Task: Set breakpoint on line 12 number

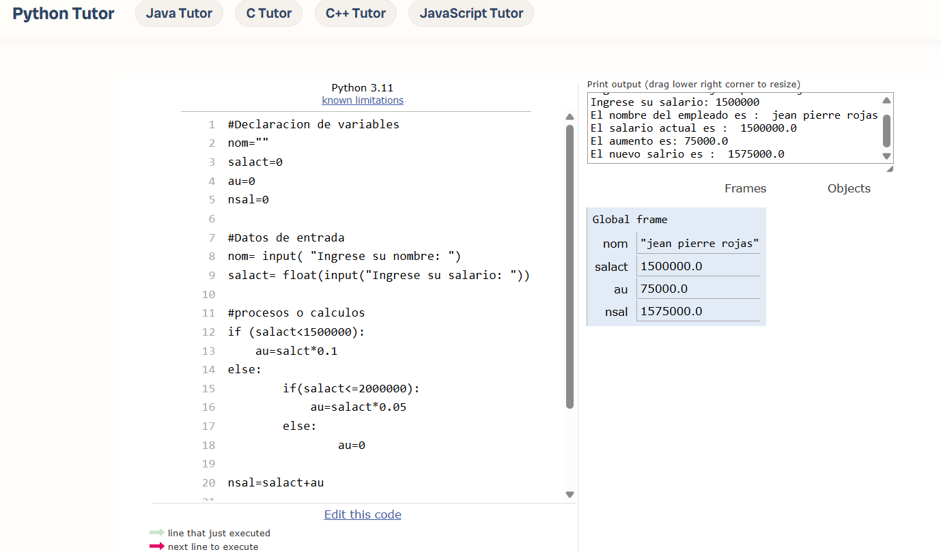Action: coord(208,332)
